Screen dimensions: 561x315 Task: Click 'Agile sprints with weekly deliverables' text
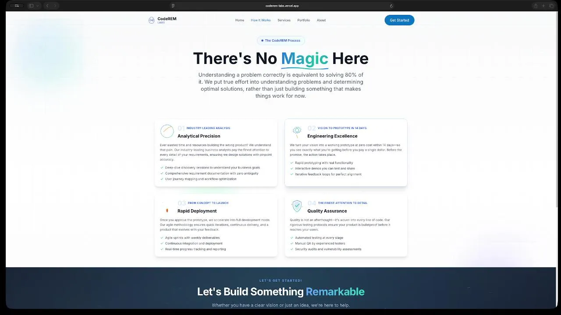tap(192, 238)
